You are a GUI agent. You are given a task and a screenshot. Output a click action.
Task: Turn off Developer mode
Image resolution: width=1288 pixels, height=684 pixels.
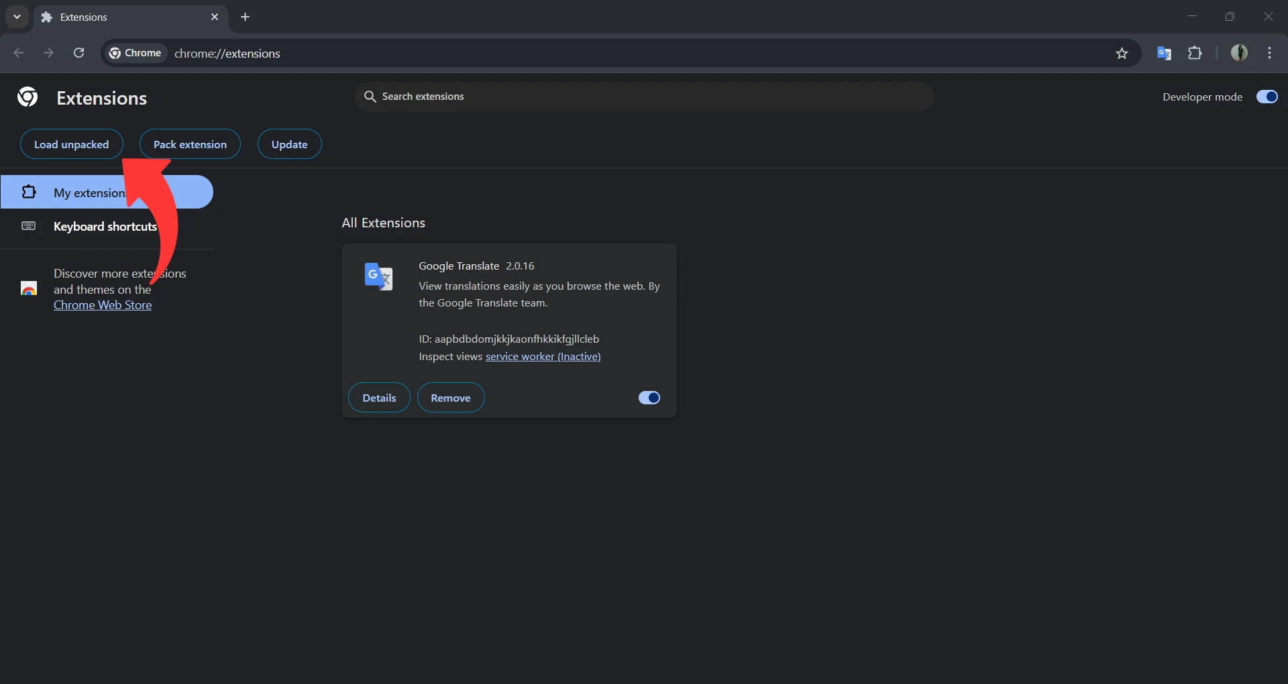1267,97
